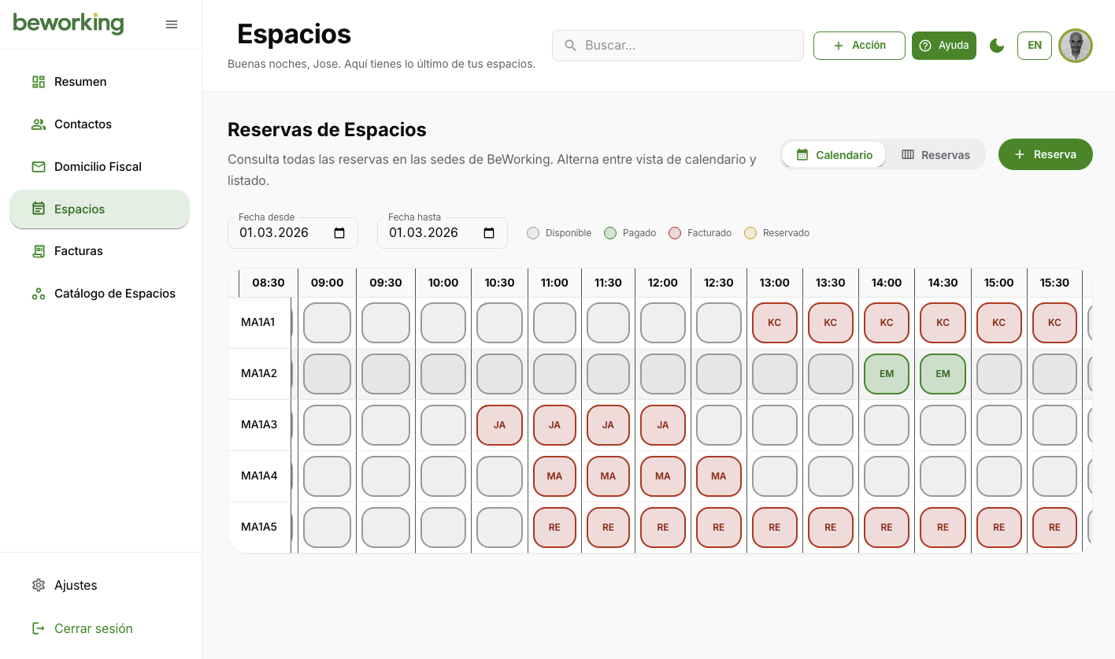Open Contactos from the sidebar icon
This screenshot has width=1115, height=659.
[x=38, y=124]
